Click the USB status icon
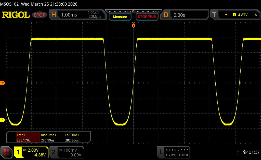This screenshot has width=261, height=160. point(238,152)
